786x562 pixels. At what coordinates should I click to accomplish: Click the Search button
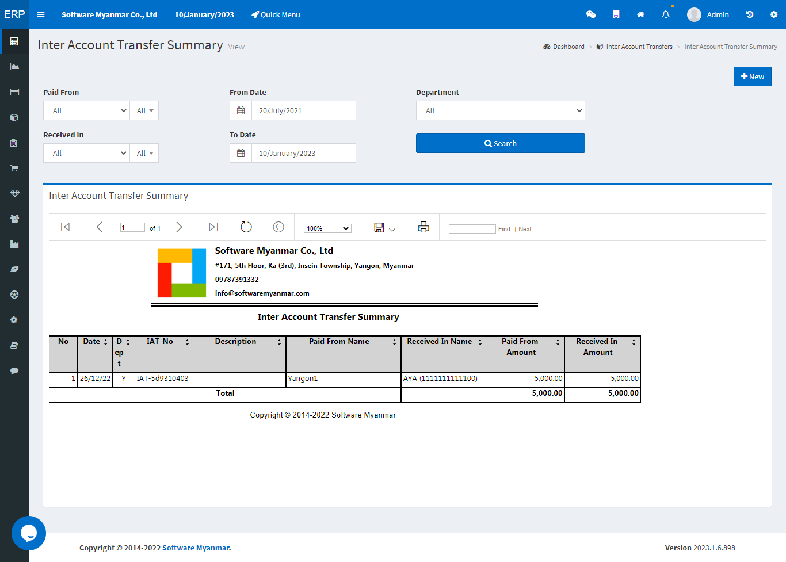501,143
